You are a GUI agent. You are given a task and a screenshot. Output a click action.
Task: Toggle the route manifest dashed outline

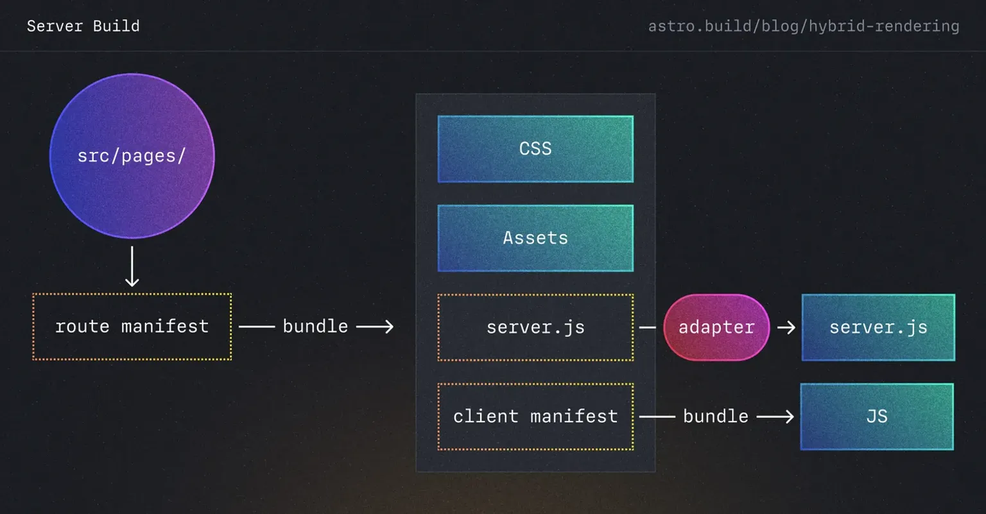pos(132,326)
